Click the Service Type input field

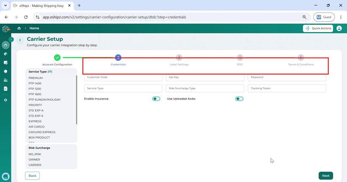pyautogui.click(x=123, y=88)
